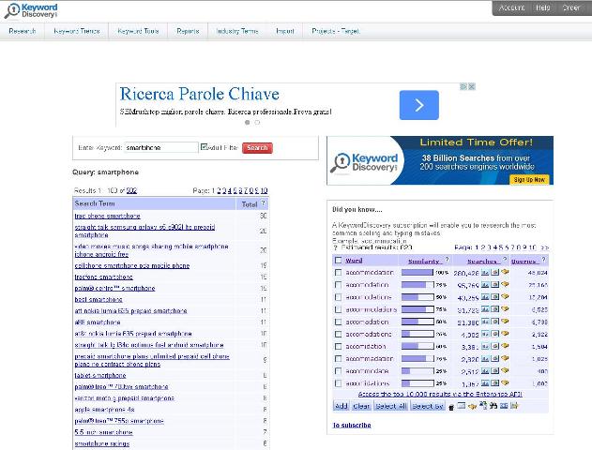Click the Enter Keyword input containing smartphone
This screenshot has height=450, width=592.
(160, 147)
